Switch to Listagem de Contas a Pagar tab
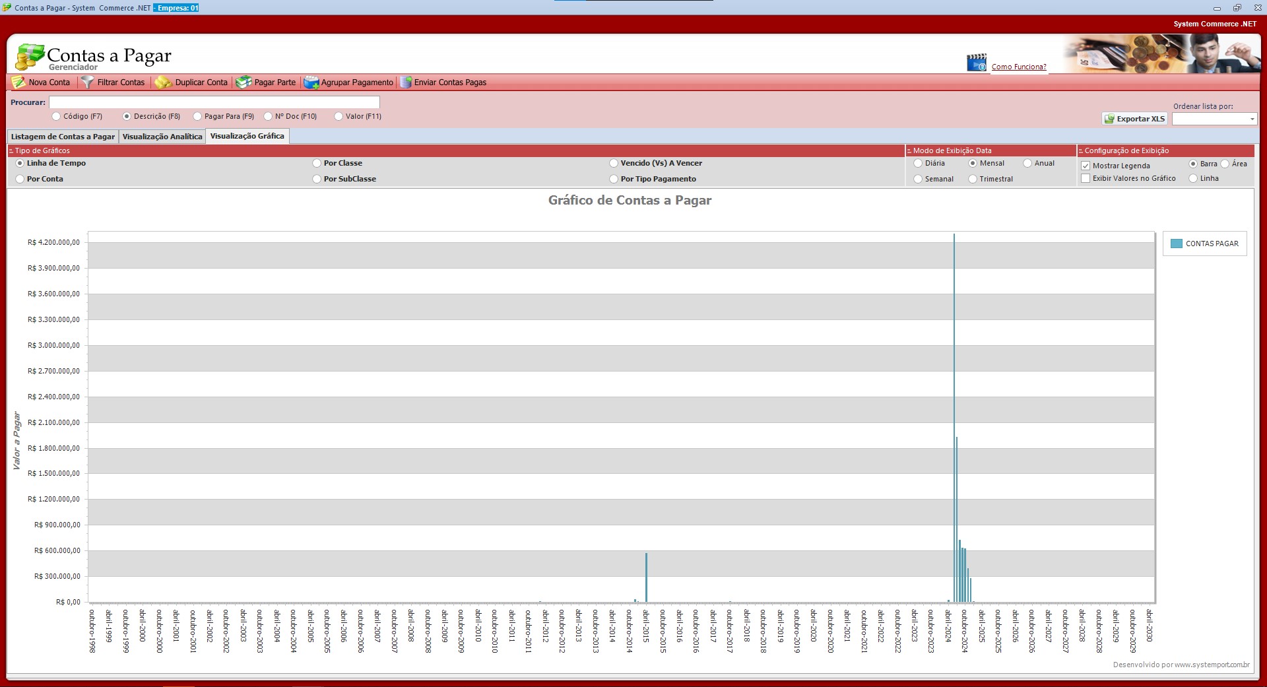 tap(63, 137)
